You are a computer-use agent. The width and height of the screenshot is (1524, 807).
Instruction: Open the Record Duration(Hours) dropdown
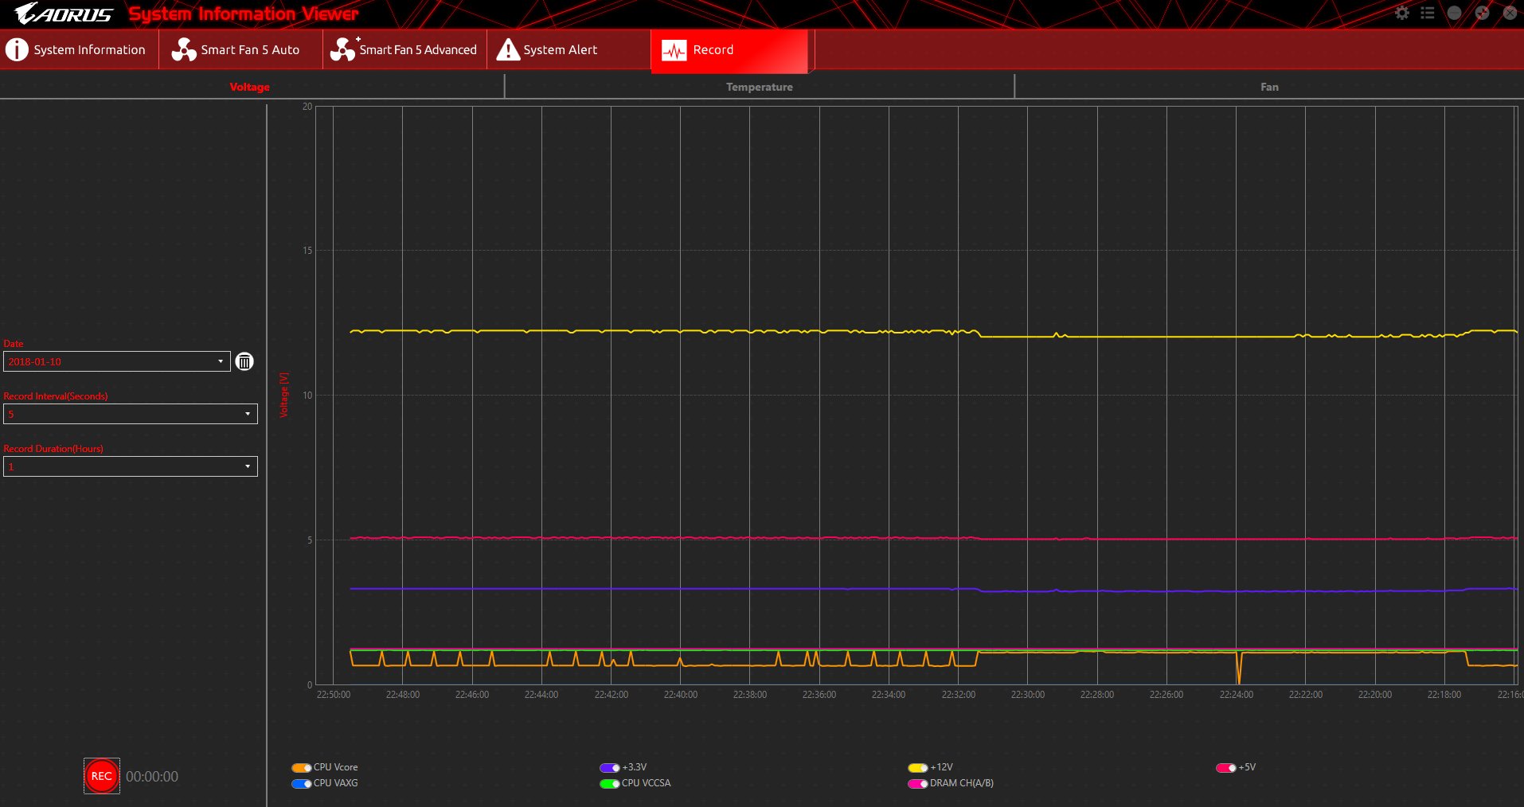pos(248,466)
